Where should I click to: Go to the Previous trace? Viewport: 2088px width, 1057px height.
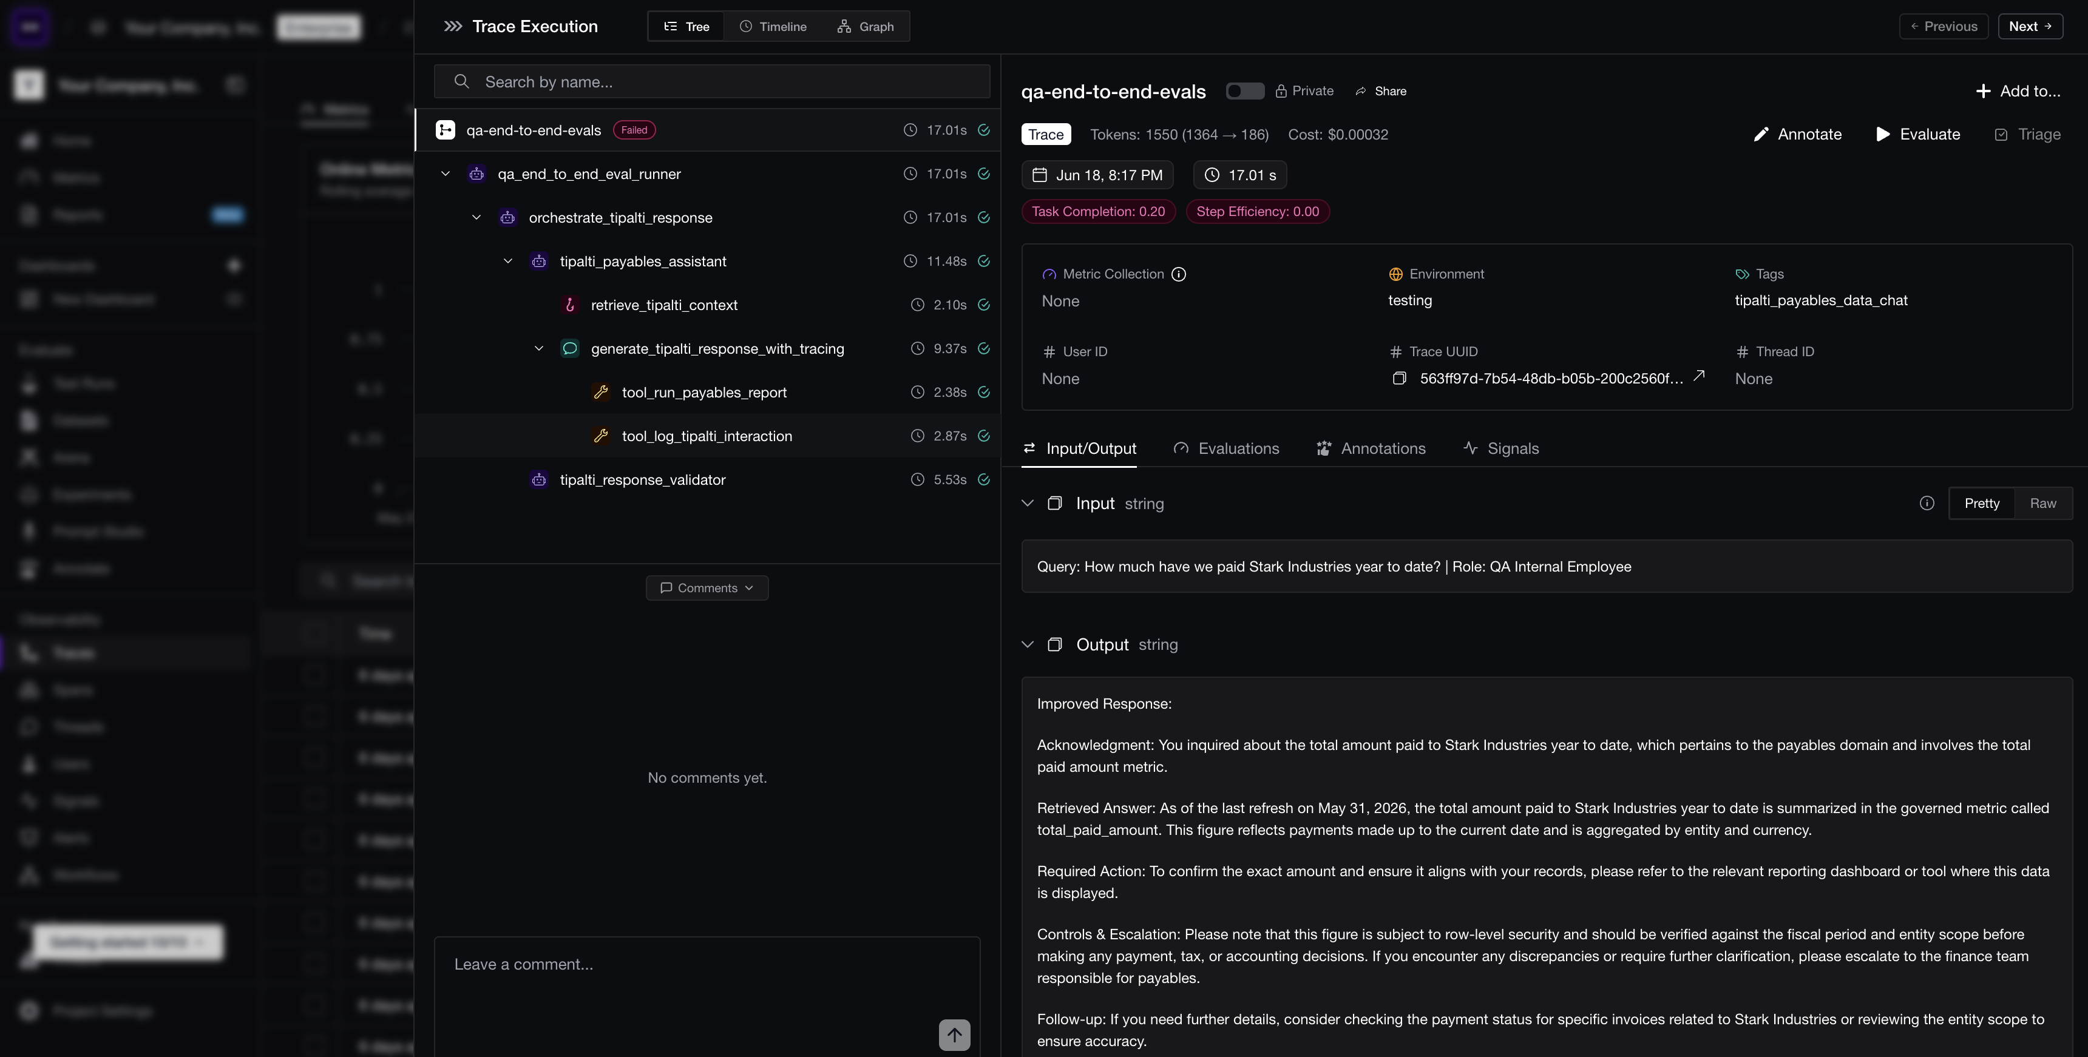click(x=1944, y=26)
